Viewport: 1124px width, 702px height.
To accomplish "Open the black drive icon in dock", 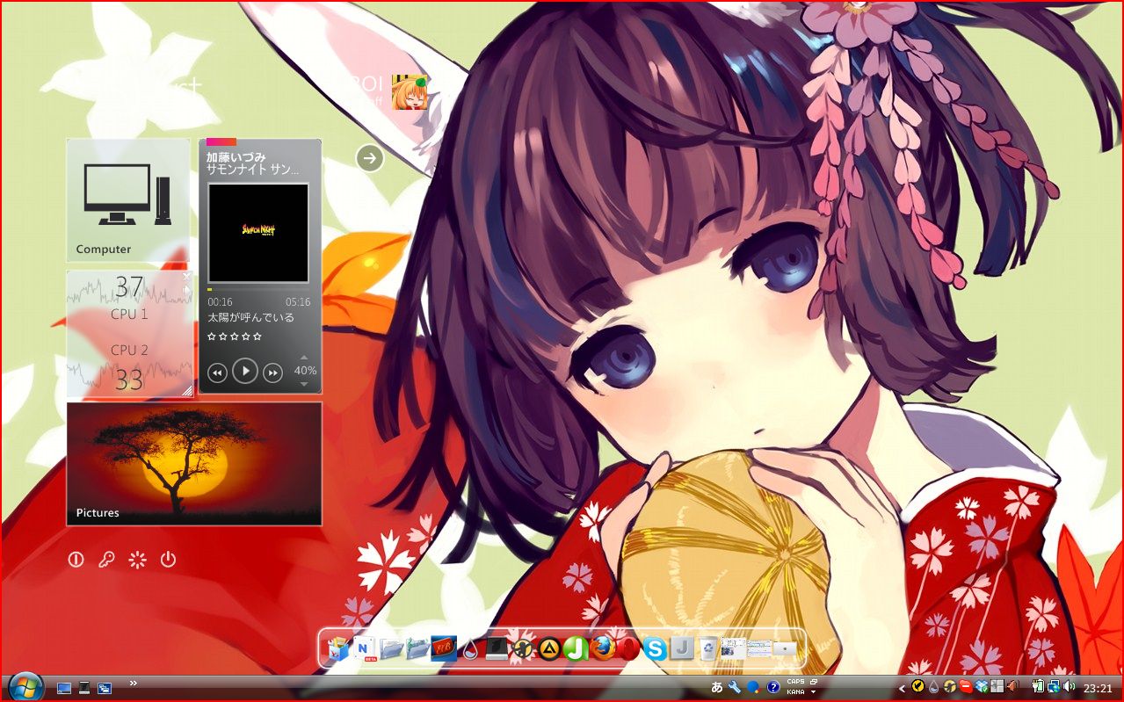I will pos(497,648).
